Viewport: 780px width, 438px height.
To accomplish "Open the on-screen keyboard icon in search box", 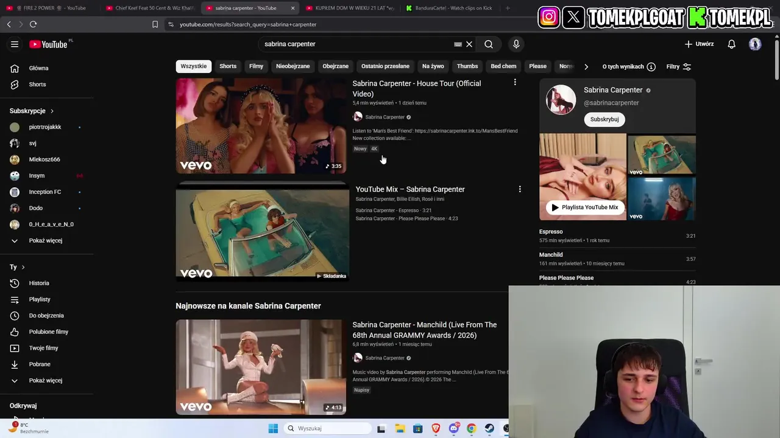I will pyautogui.click(x=458, y=44).
